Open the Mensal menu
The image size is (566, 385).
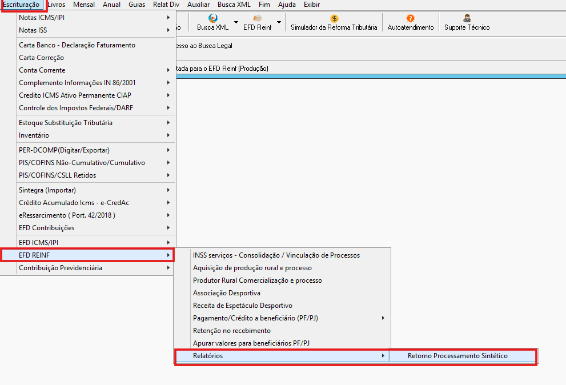pos(84,5)
